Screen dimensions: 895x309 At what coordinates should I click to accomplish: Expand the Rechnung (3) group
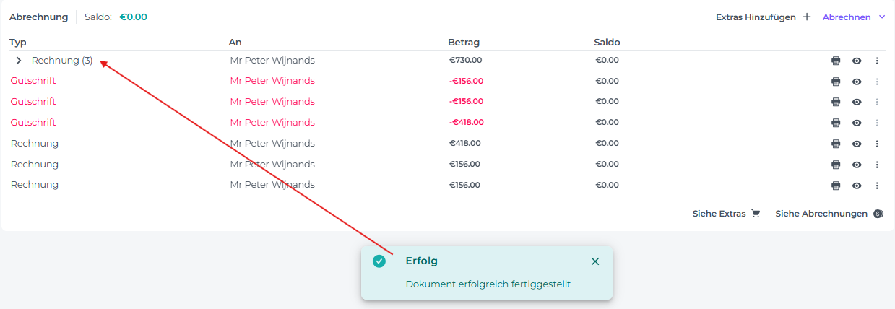click(19, 61)
